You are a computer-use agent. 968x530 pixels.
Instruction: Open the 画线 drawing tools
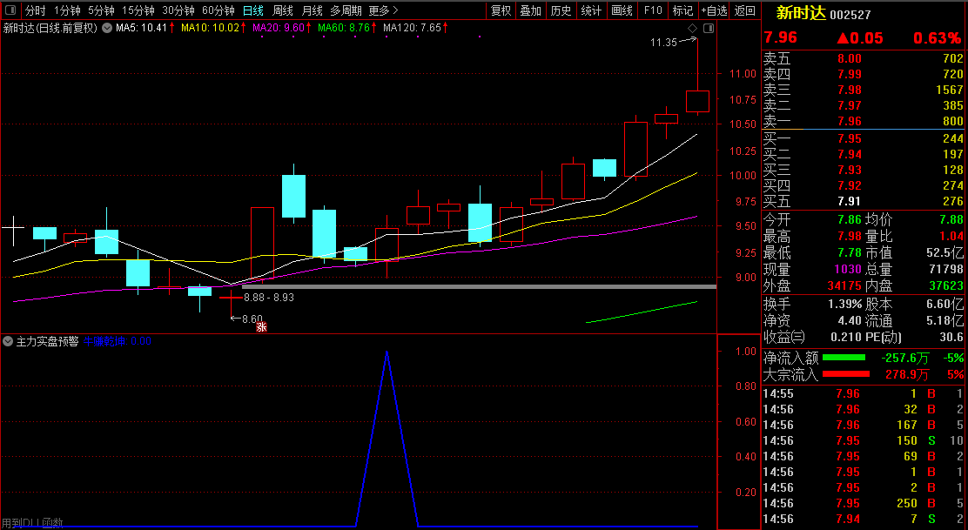[x=622, y=10]
